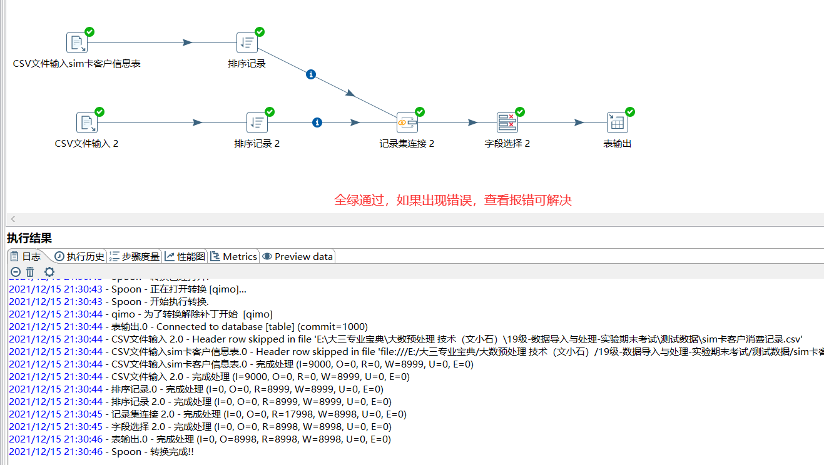Open the 步骤度量 tab
Image resolution: width=824 pixels, height=465 pixels.
tap(135, 256)
